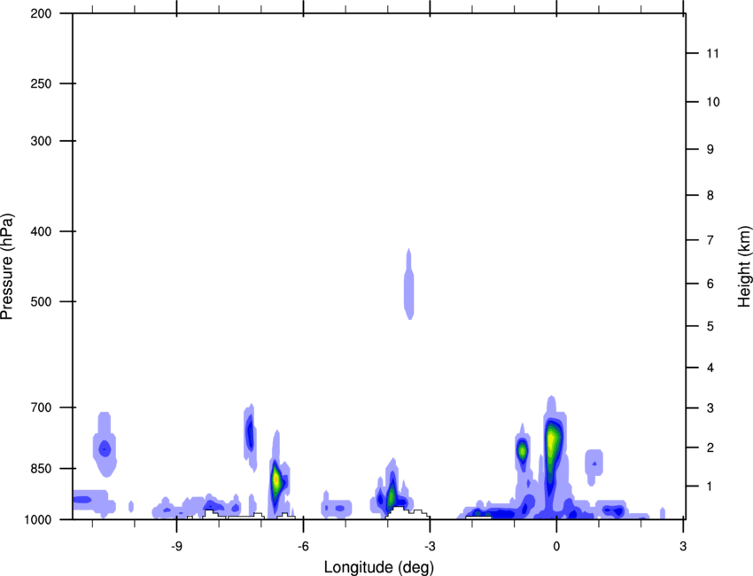Click the 7 km height label

tap(710, 240)
